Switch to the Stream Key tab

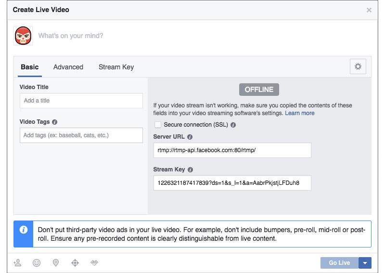[x=116, y=67]
